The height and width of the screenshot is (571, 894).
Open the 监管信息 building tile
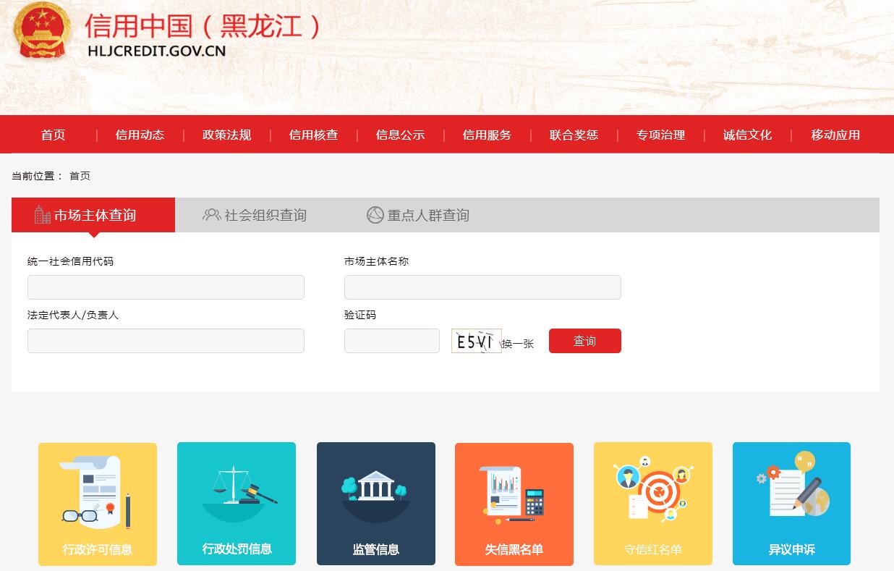[x=376, y=504]
